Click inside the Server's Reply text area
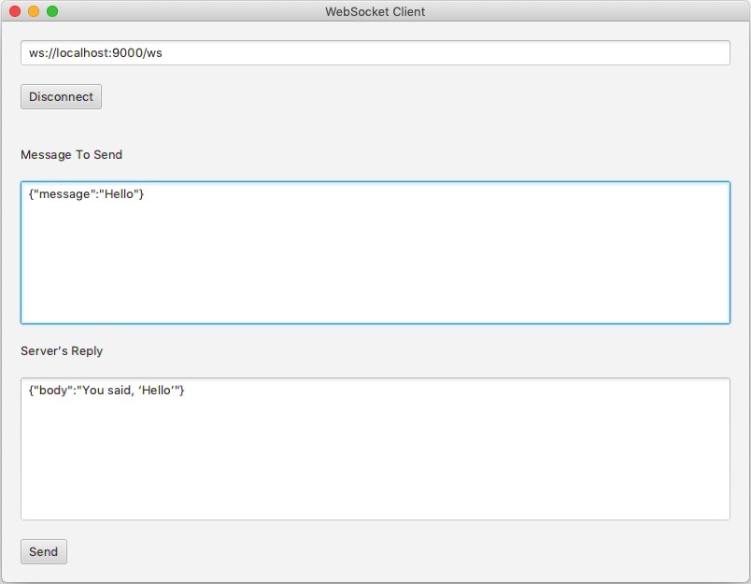Viewport: 751px width, 584px height. 375,449
